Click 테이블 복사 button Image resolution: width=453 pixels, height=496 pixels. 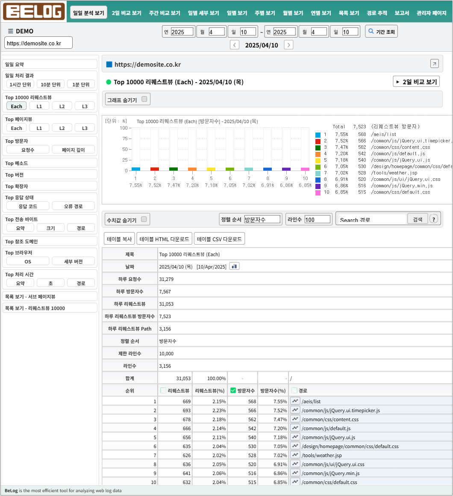pyautogui.click(x=119, y=239)
